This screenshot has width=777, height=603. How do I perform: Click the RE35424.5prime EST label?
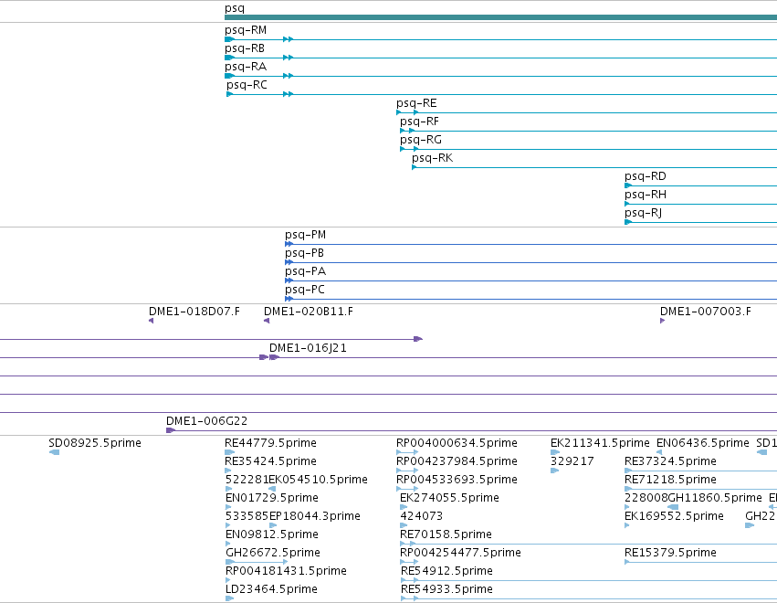270,461
